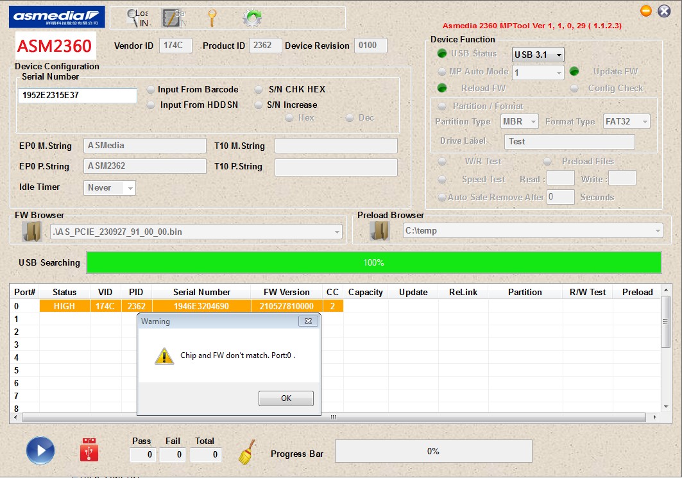
Task: Click the green USB Searching progress bar
Action: point(374,262)
